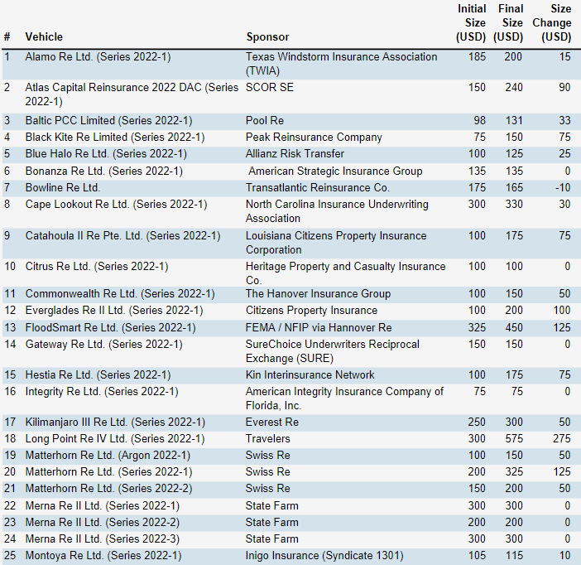Select Allianz Risk Transfer sponsor cell
Image resolution: width=581 pixels, height=565 pixels.
coord(295,153)
